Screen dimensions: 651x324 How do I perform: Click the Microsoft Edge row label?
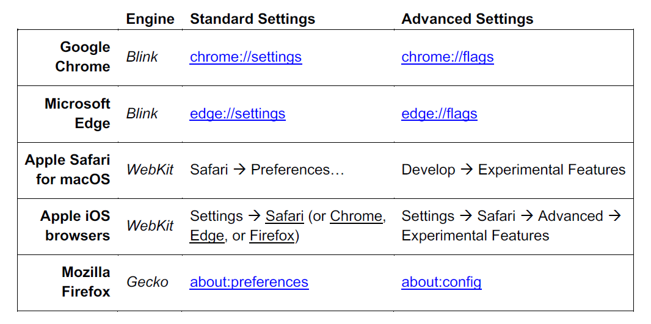click(78, 113)
